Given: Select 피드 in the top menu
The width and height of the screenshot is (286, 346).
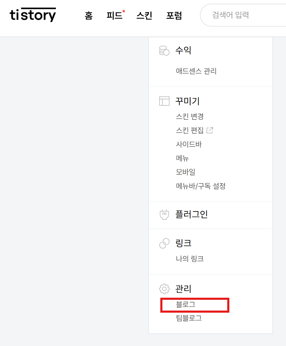Looking at the screenshot, I should [115, 16].
